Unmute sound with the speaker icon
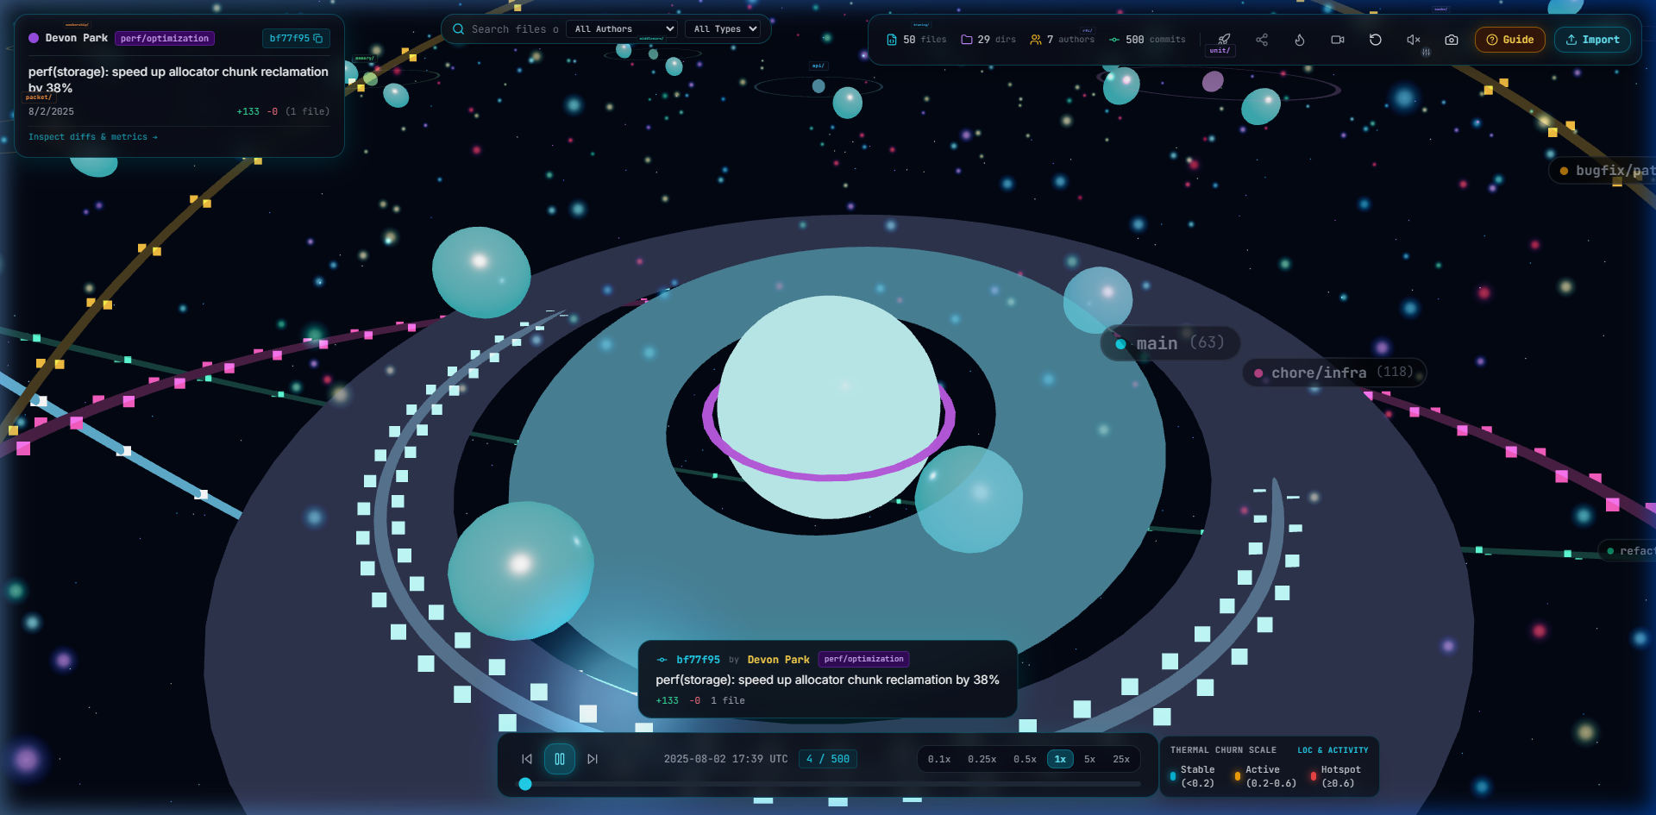This screenshot has height=815, width=1656. [1414, 40]
